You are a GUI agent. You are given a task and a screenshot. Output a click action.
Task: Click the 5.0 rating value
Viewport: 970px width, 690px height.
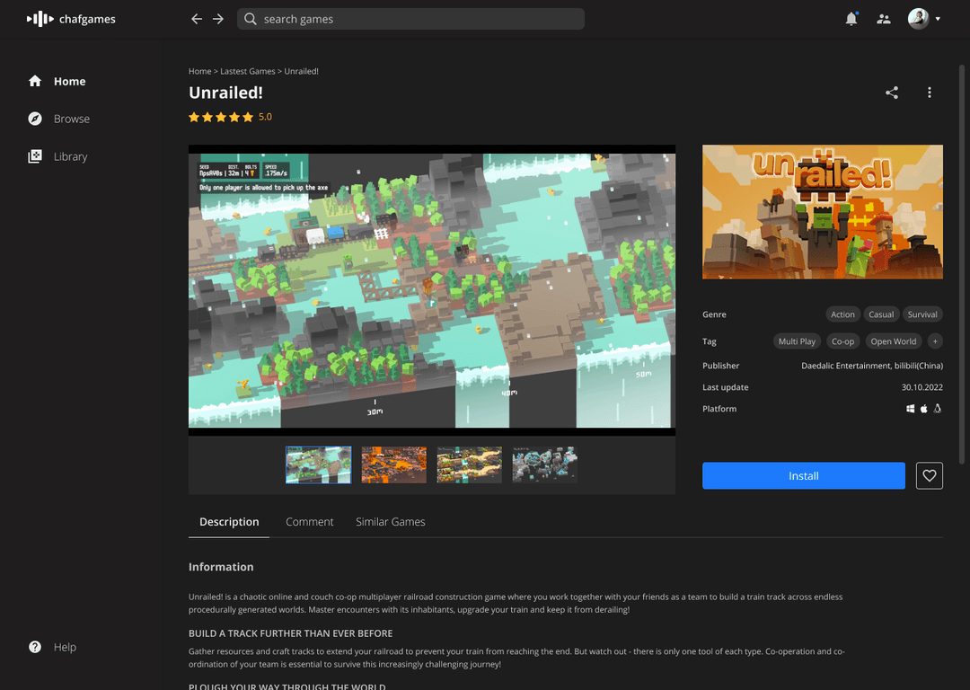265,117
